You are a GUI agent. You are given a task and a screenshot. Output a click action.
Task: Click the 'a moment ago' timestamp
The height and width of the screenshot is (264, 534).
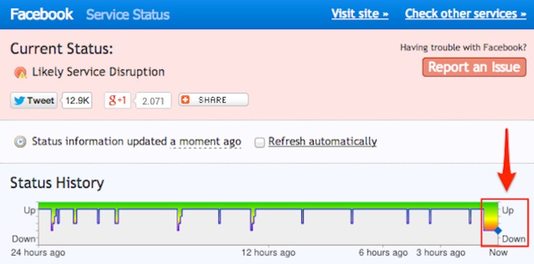(x=205, y=141)
